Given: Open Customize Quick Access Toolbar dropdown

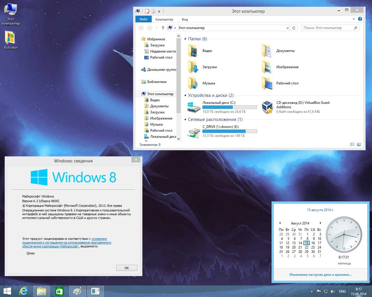Looking at the screenshot, I should click(159, 12).
